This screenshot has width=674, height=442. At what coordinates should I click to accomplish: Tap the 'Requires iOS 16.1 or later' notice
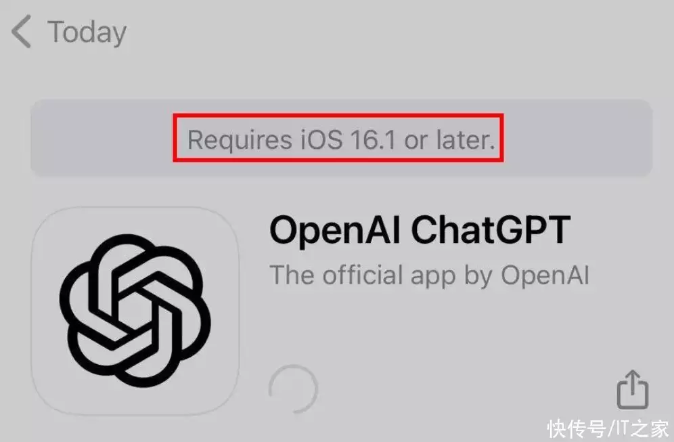tap(341, 139)
